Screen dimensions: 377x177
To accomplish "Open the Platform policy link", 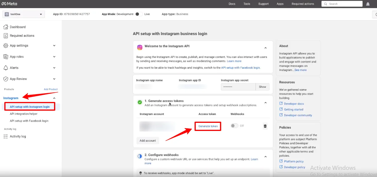I will point(294,161).
